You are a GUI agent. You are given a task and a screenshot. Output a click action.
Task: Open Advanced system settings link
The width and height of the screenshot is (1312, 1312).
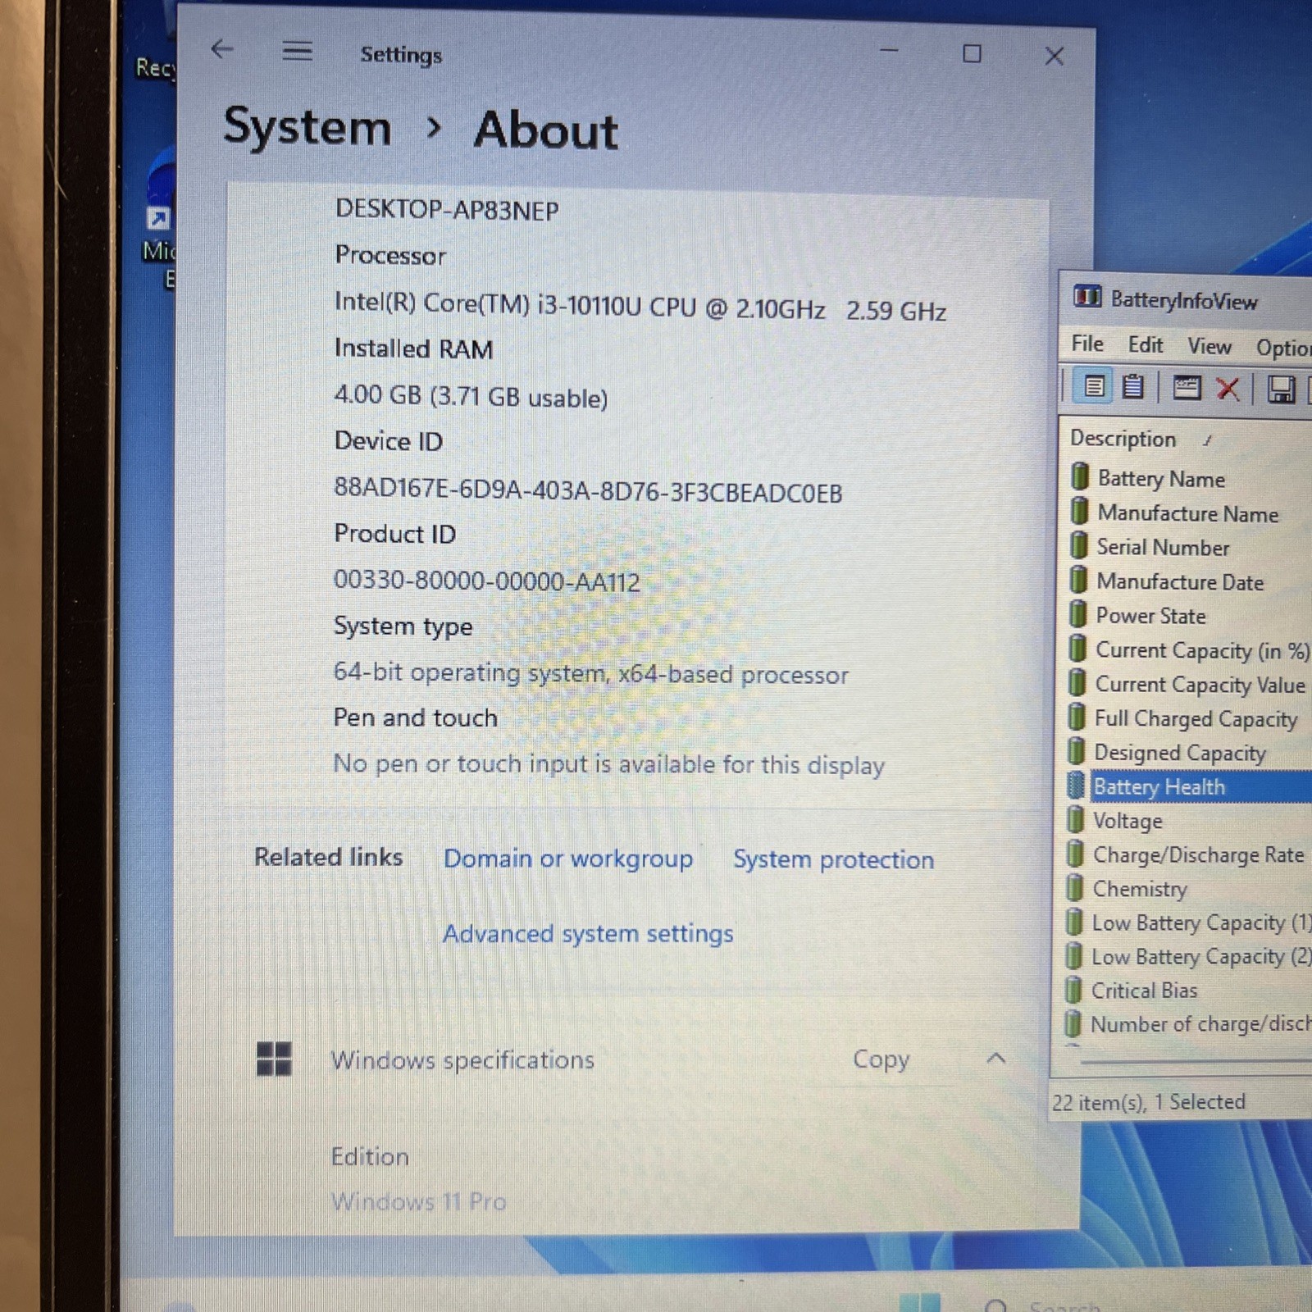point(588,934)
